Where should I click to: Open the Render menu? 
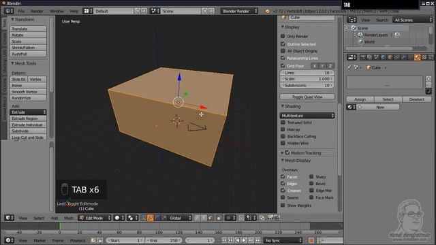(x=37, y=11)
